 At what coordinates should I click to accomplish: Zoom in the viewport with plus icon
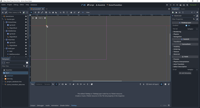[45, 18]
